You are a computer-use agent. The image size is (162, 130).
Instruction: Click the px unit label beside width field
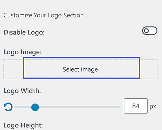[x=153, y=107]
